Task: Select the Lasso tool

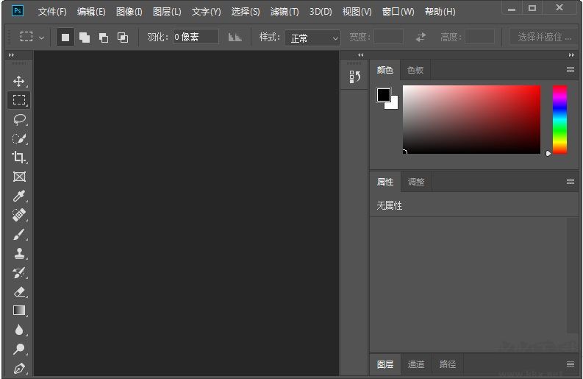Action: [19, 119]
